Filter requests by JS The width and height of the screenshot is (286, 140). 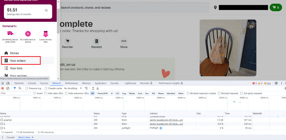112,93
